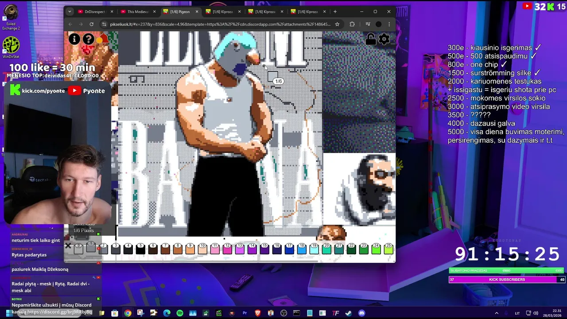Viewport: 567px width, 319px height.
Task: Open the volume control in system tray
Action: pyautogui.click(x=536, y=313)
